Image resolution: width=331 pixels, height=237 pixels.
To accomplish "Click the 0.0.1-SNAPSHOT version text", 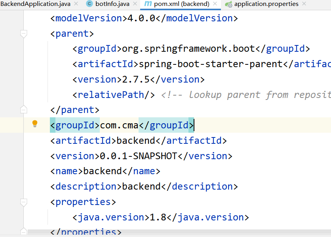I will point(138,156).
